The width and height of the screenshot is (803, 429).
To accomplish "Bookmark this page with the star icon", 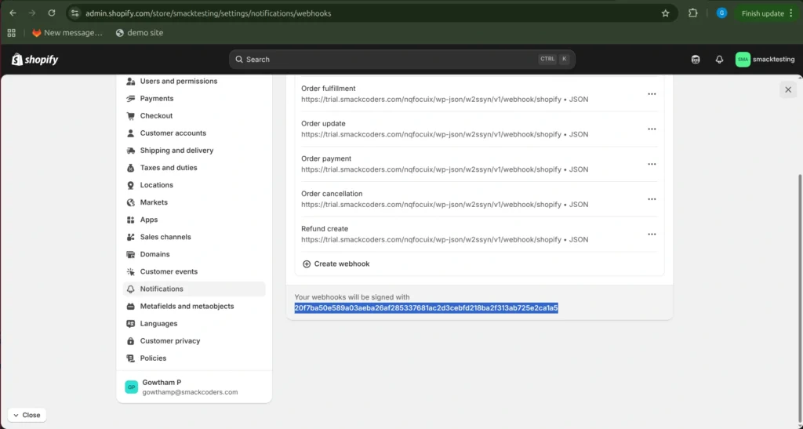I will (665, 13).
